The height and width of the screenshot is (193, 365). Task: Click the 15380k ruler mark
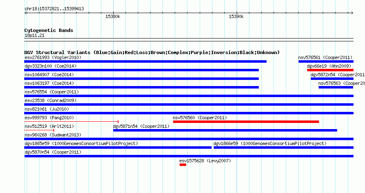tap(113, 16)
